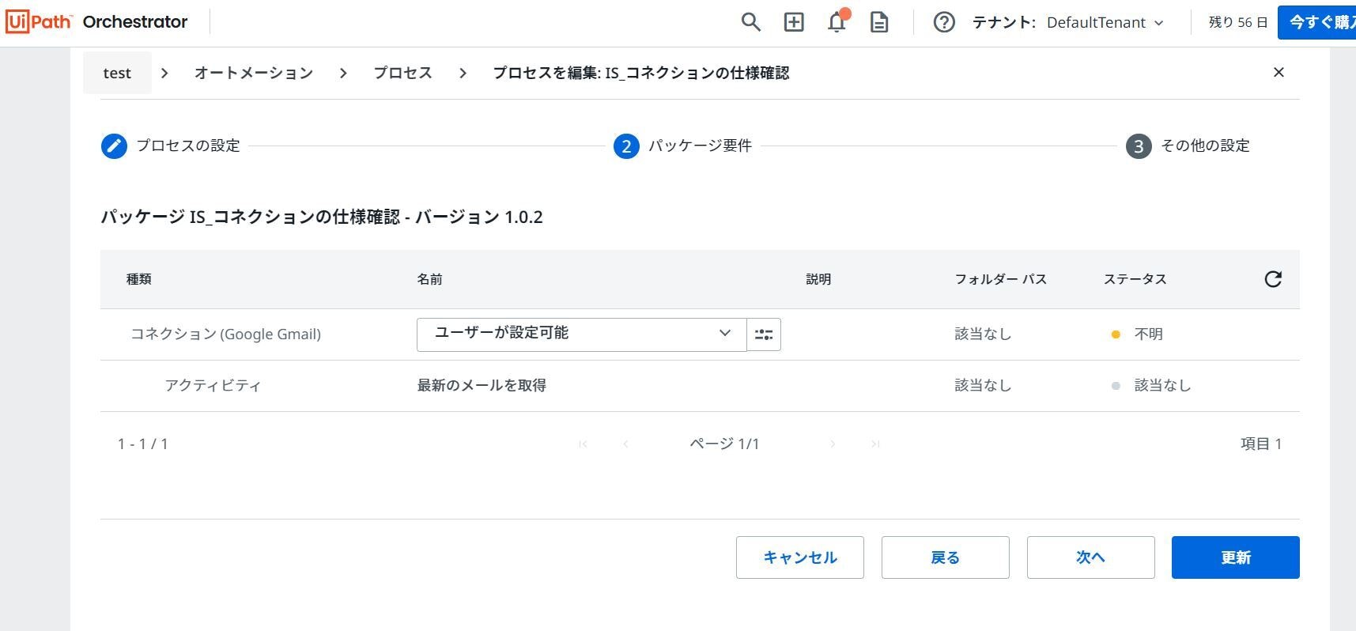Click the 今すぐ購入 button
Image resolution: width=1356 pixels, height=631 pixels.
click(x=1316, y=22)
